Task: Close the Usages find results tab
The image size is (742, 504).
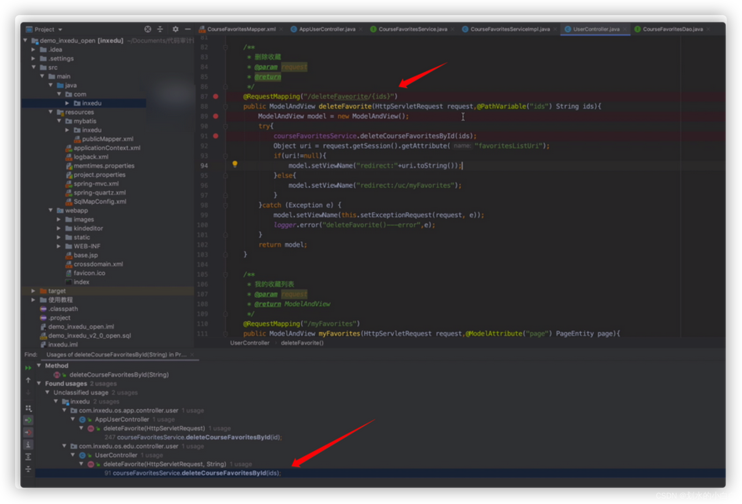Action: click(192, 355)
